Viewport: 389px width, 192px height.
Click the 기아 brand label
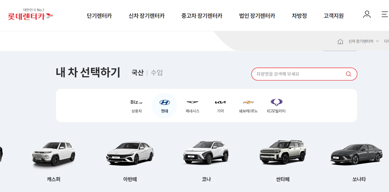coord(220,111)
